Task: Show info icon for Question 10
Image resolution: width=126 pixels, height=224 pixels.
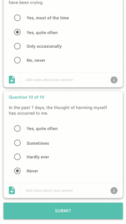Action: pyautogui.click(x=114, y=191)
